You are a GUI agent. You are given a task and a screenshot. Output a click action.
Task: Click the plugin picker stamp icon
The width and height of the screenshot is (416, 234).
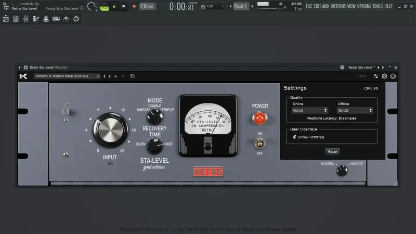[x=46, y=19]
